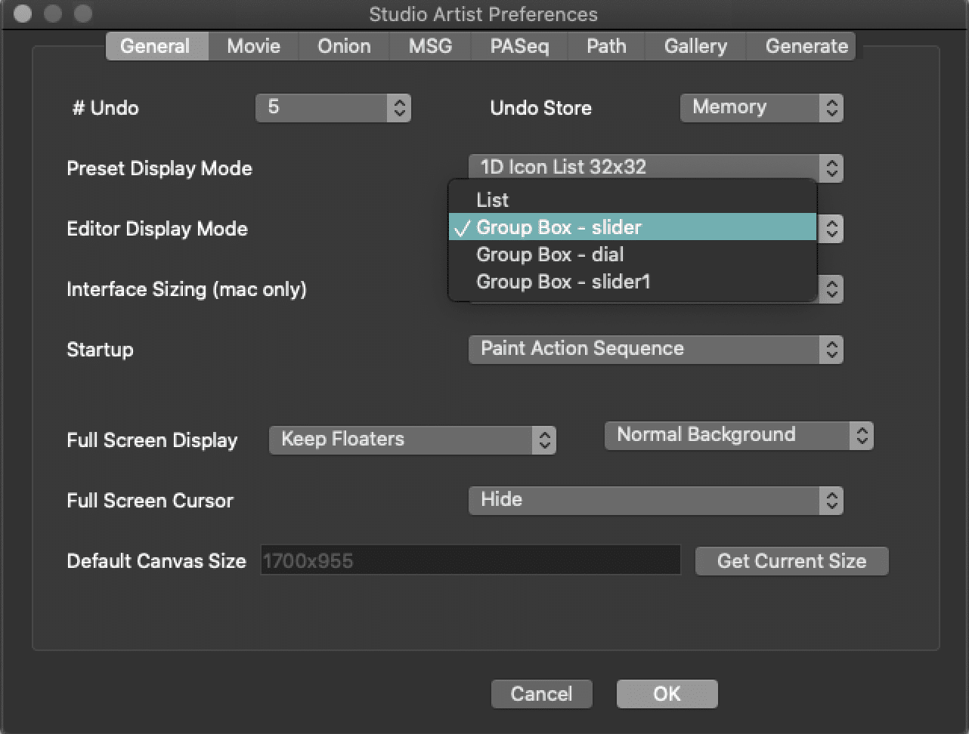The height and width of the screenshot is (734, 969).
Task: Confirm preferences with the OK button
Action: click(x=667, y=694)
